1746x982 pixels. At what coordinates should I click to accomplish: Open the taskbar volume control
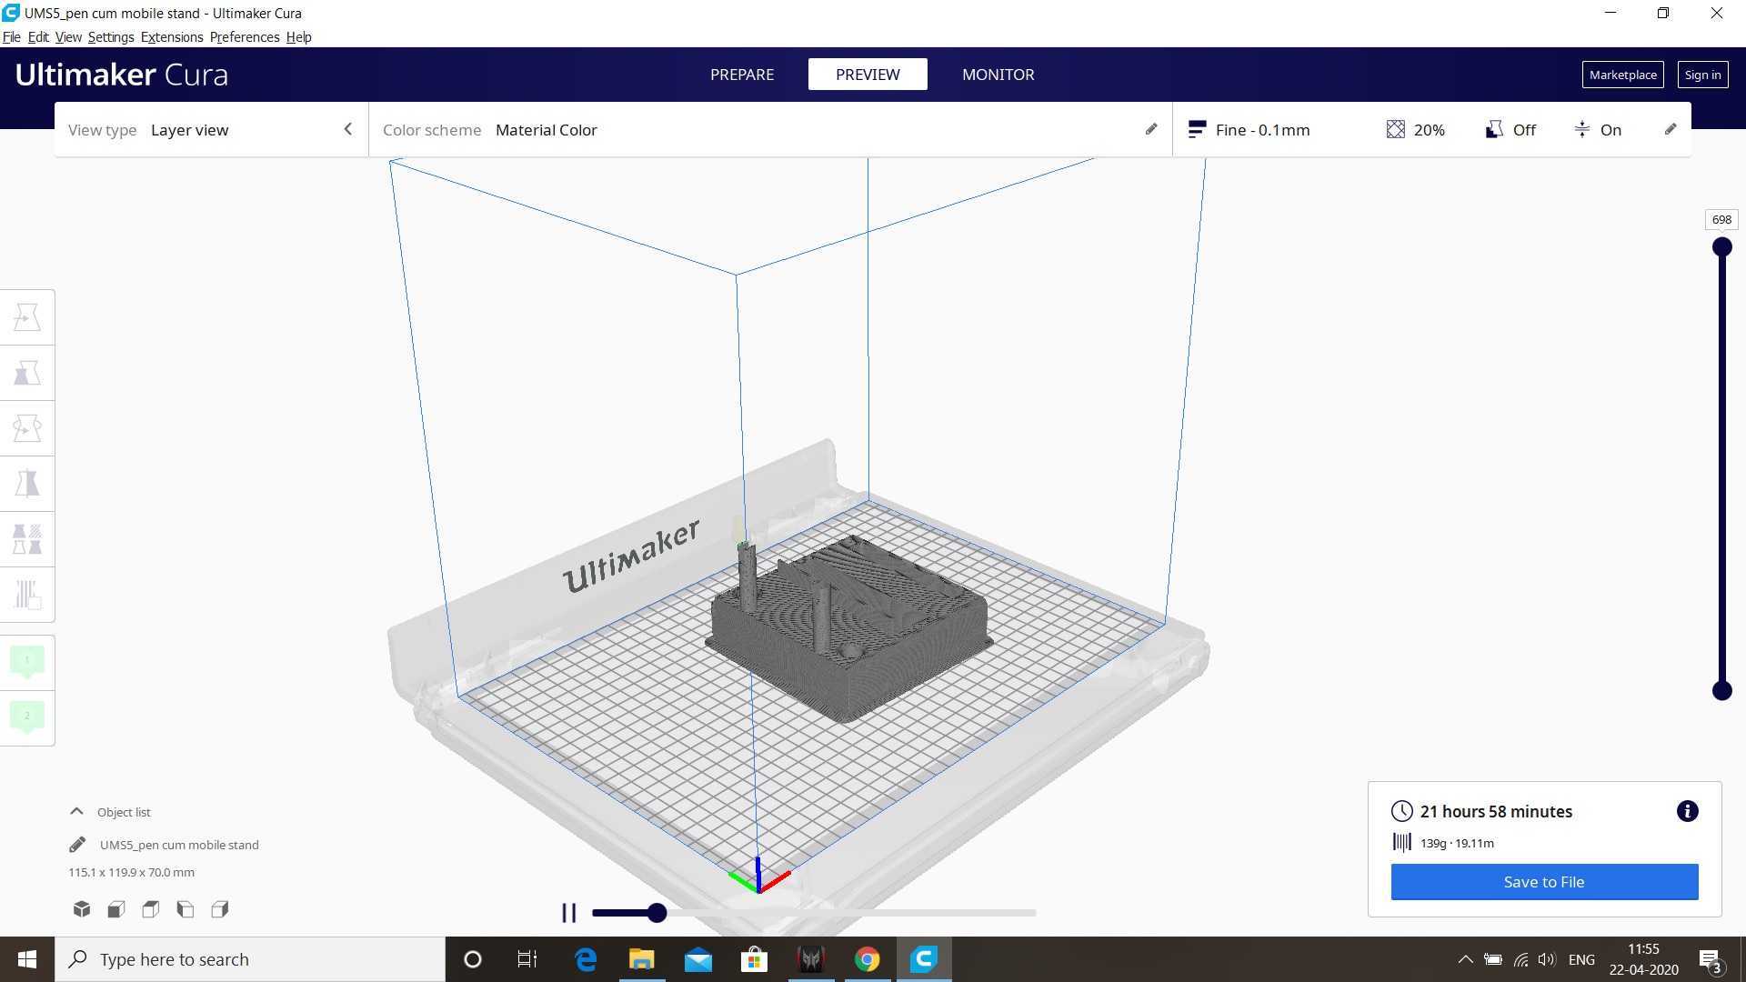[x=1546, y=959]
